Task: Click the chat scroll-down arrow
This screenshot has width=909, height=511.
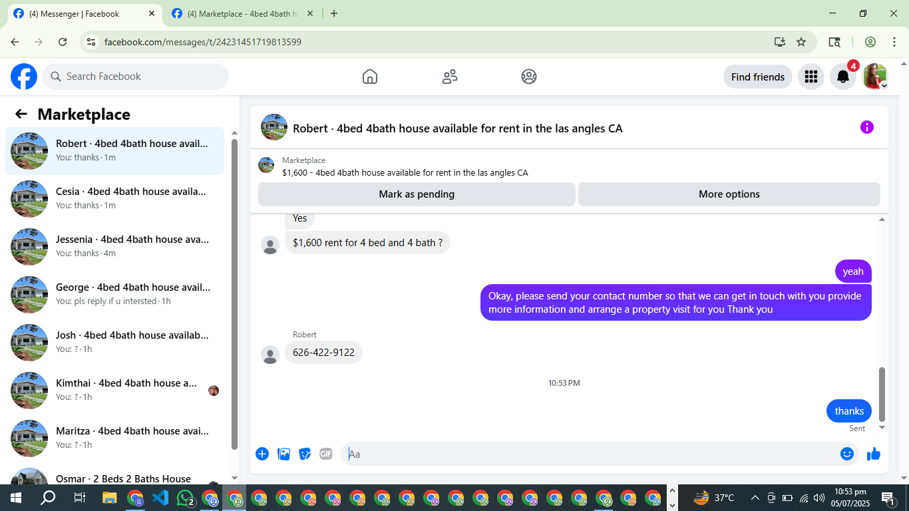Action: click(x=882, y=427)
